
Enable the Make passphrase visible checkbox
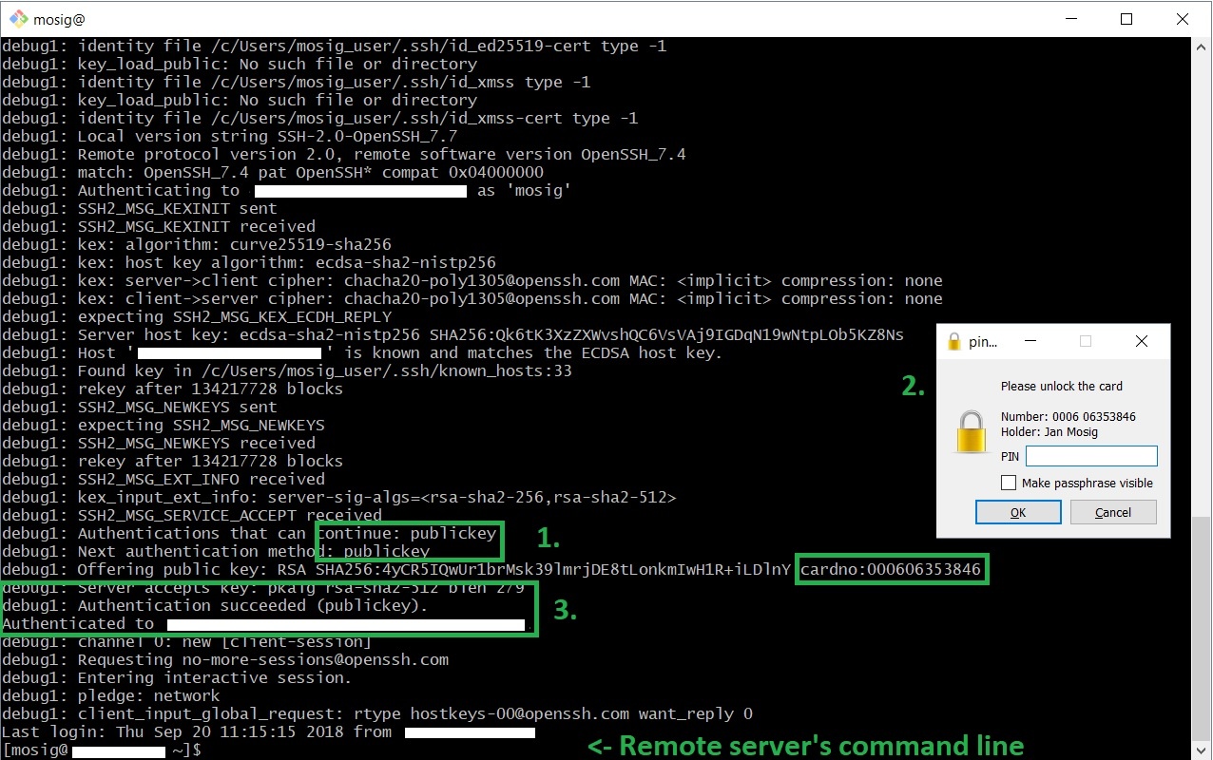point(1008,483)
